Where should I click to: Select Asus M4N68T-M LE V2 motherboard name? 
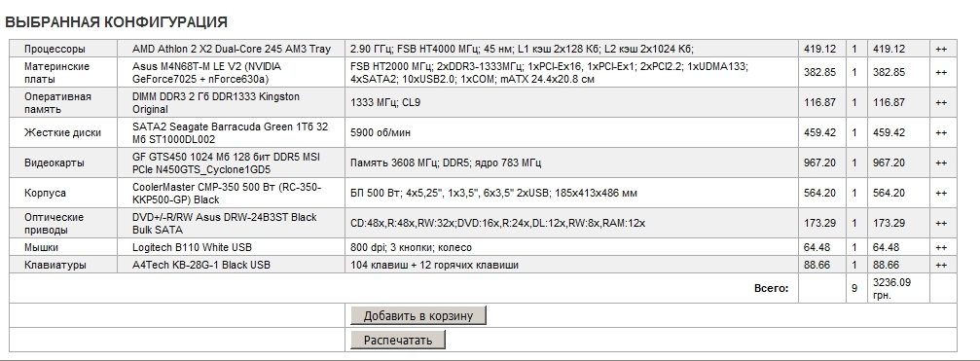pyautogui.click(x=207, y=72)
